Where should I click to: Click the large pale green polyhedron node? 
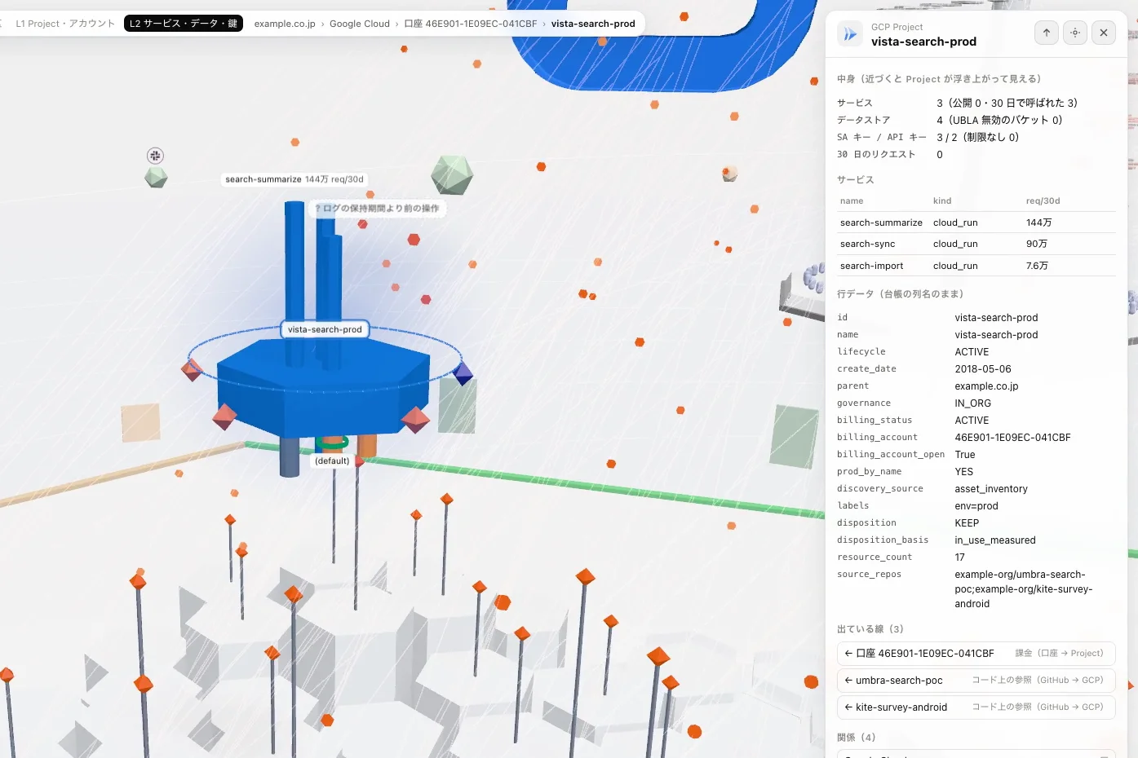(452, 174)
